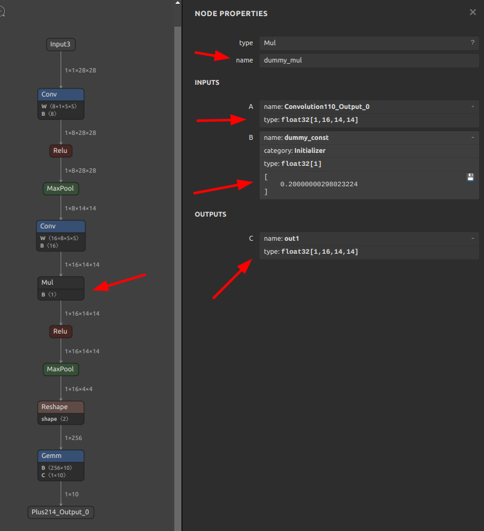Select the Conv node with 16×8×5×5 weights
The height and width of the screenshot is (531, 484).
[61, 227]
